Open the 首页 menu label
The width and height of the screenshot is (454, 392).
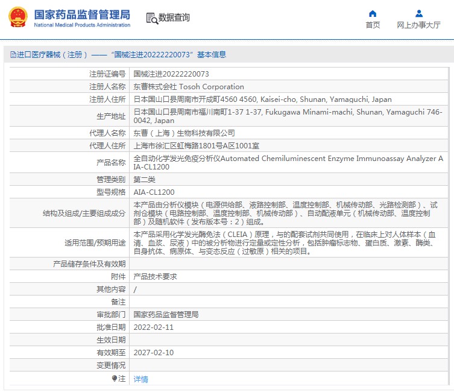[x=373, y=25]
